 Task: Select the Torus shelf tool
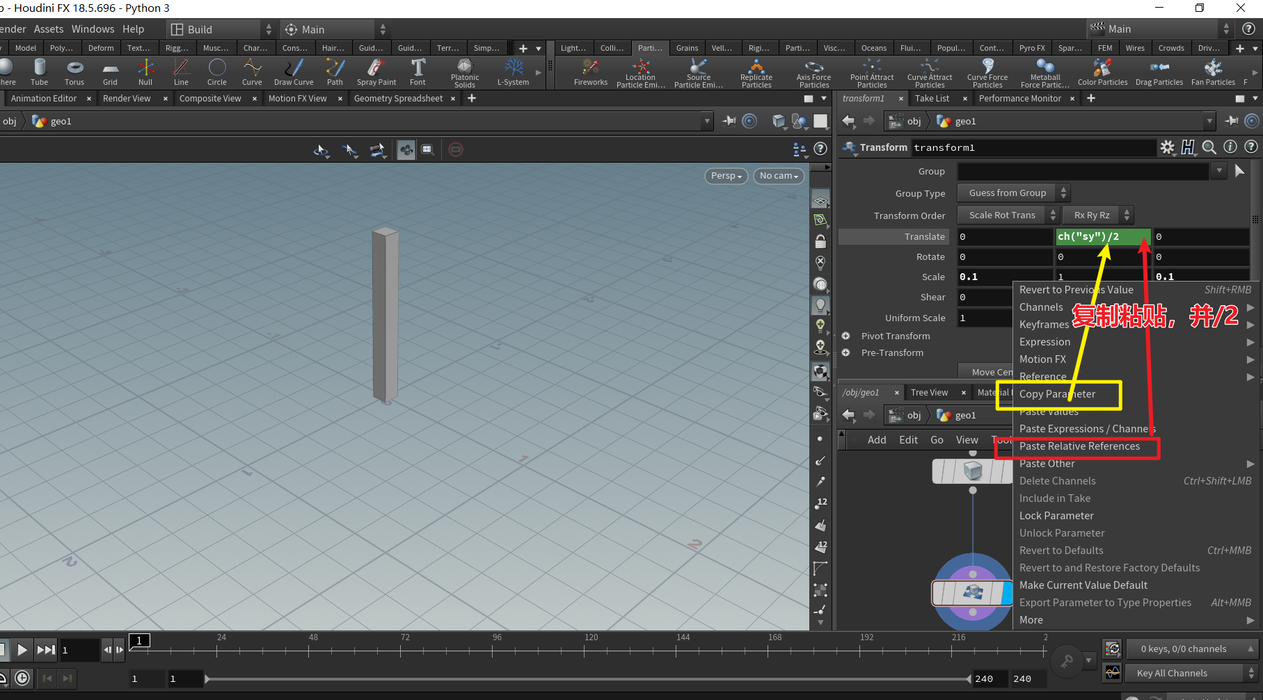[x=74, y=72]
